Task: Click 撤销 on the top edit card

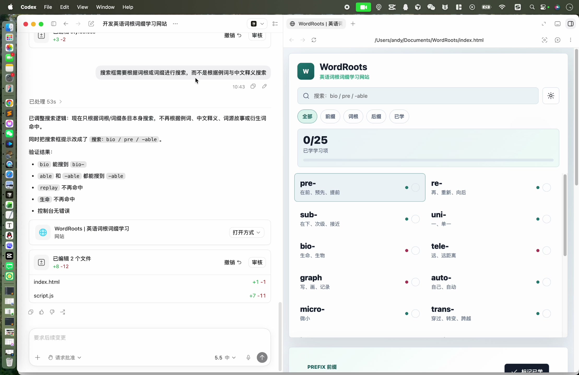Action: [233, 35]
